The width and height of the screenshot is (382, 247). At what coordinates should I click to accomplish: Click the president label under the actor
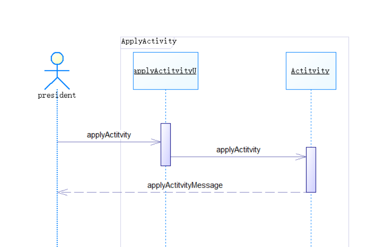(57, 95)
